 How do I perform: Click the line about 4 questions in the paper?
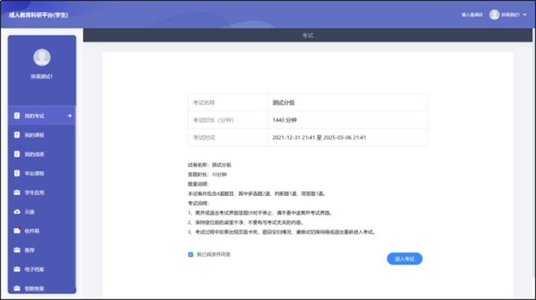(257, 194)
